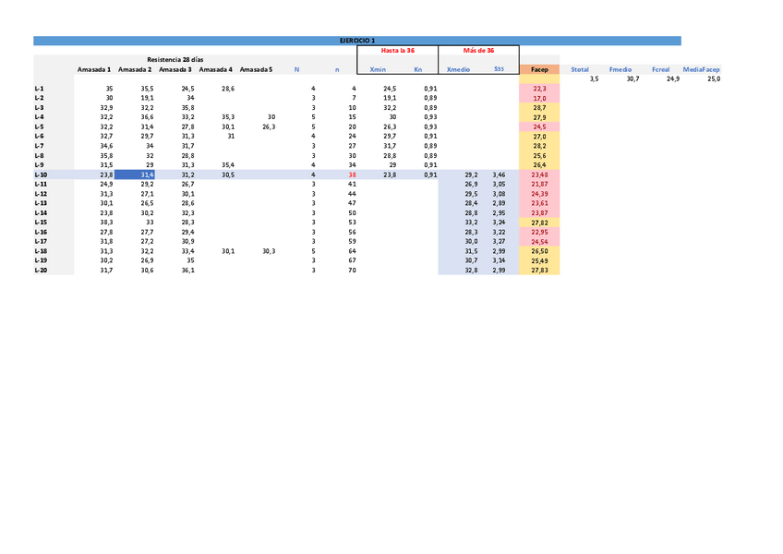Select the red Hasta la 36 heading

pos(397,51)
